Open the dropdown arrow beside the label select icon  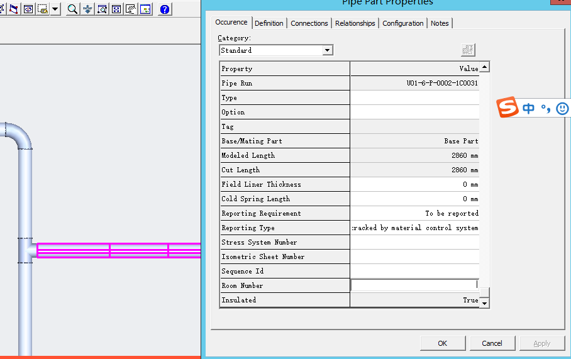[55, 9]
